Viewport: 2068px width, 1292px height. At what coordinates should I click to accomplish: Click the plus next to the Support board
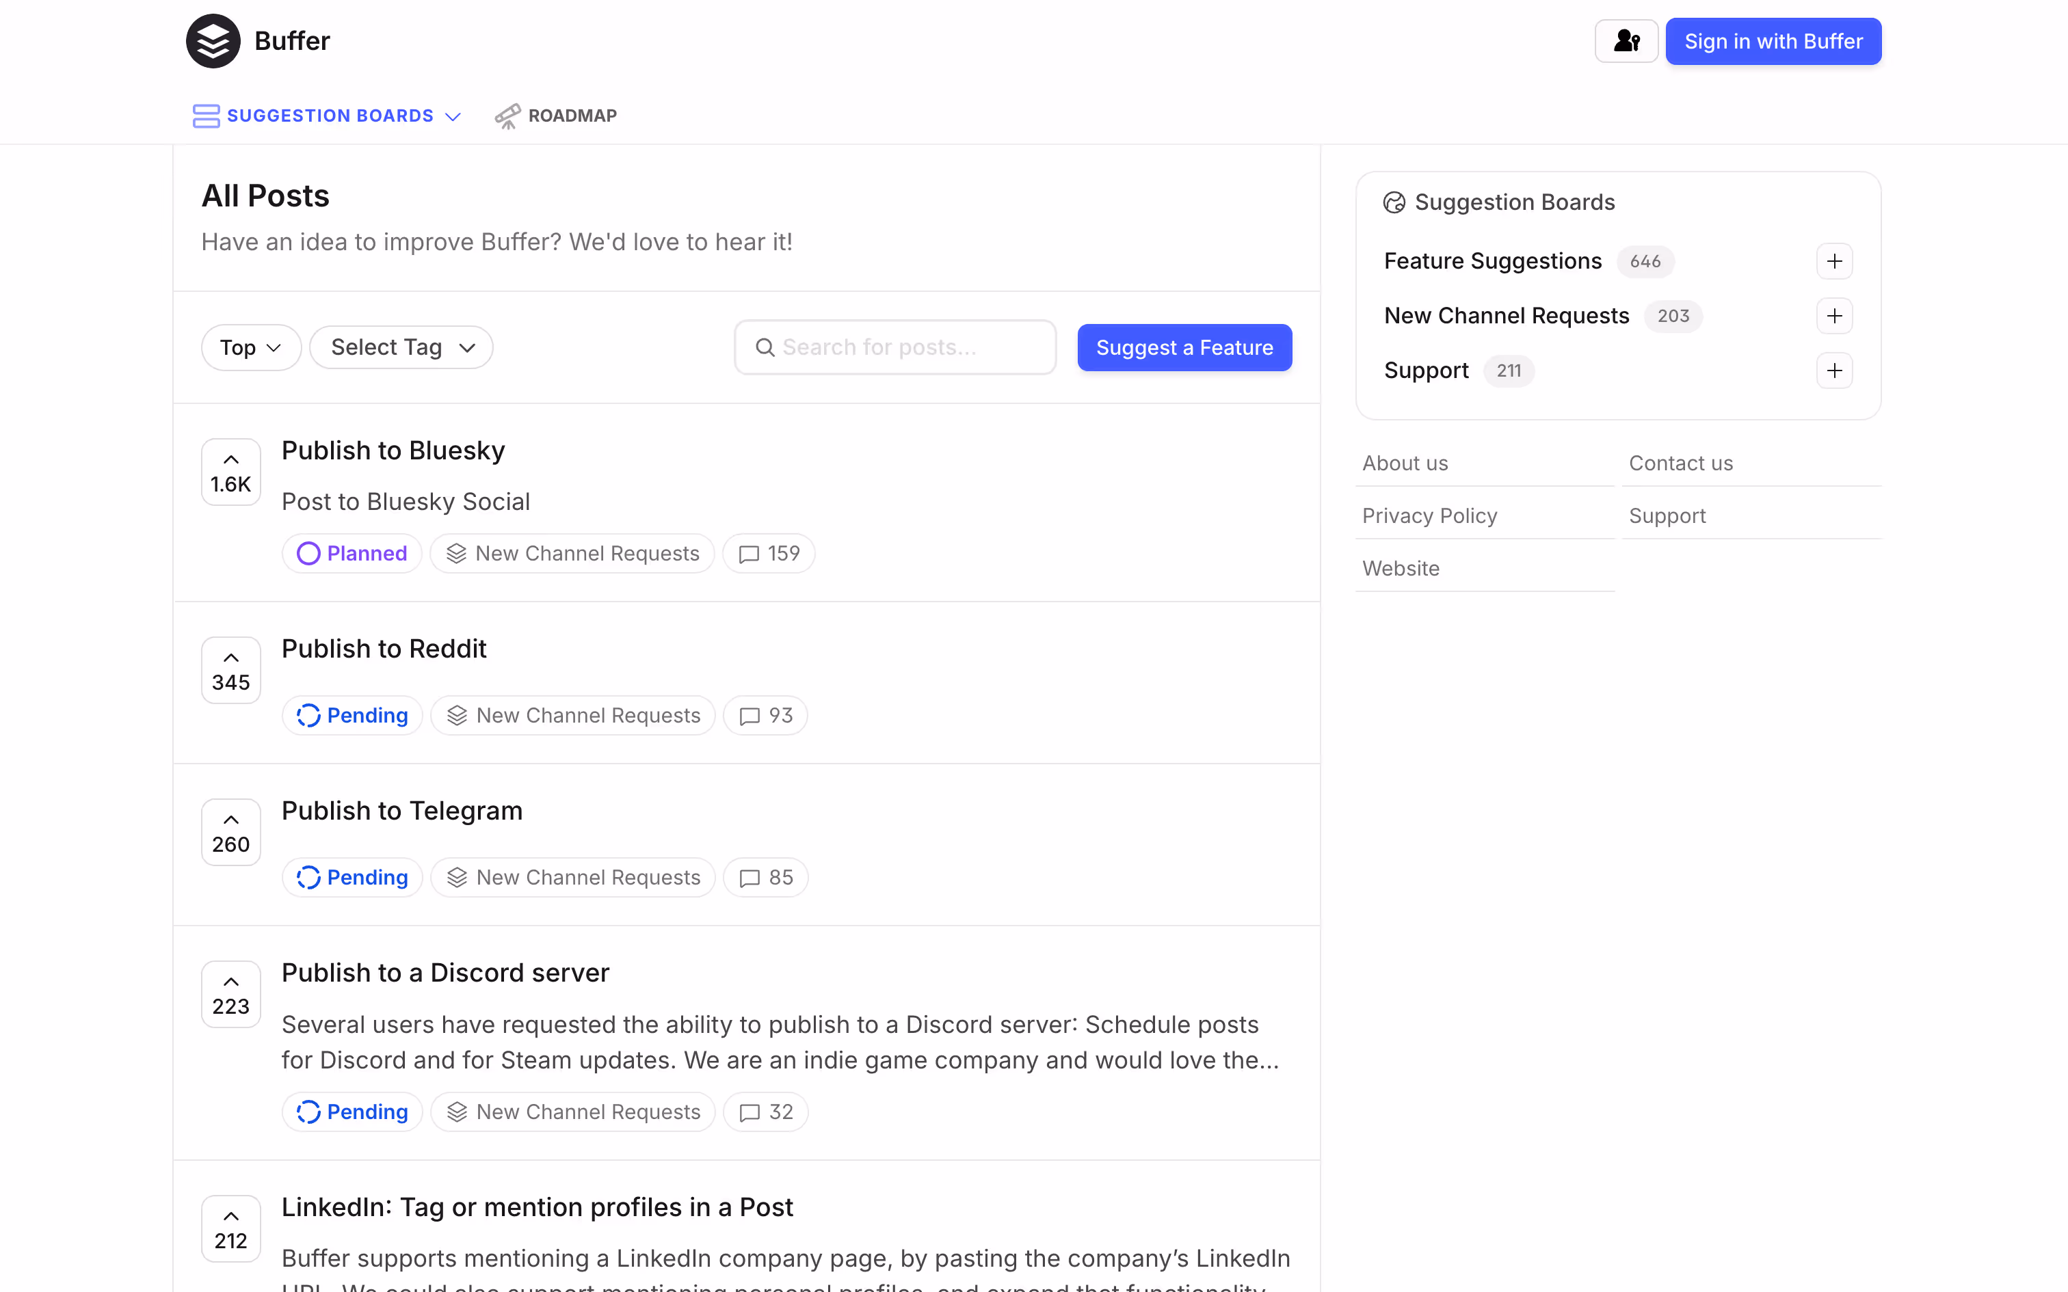tap(1834, 371)
